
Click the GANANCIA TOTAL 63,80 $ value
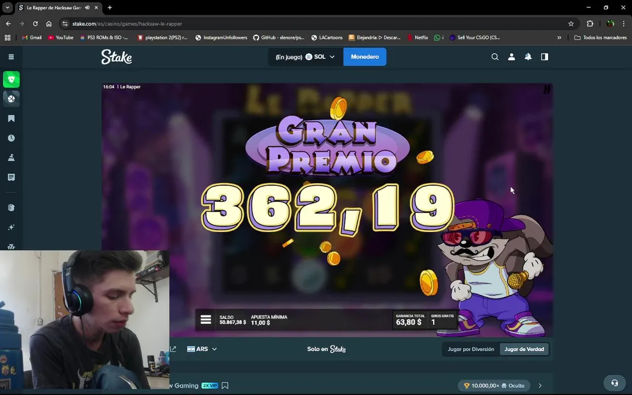point(409,320)
